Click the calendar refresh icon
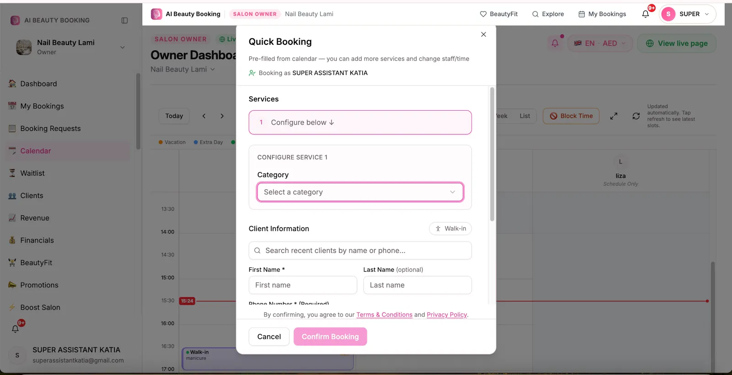The image size is (732, 375). tap(636, 116)
